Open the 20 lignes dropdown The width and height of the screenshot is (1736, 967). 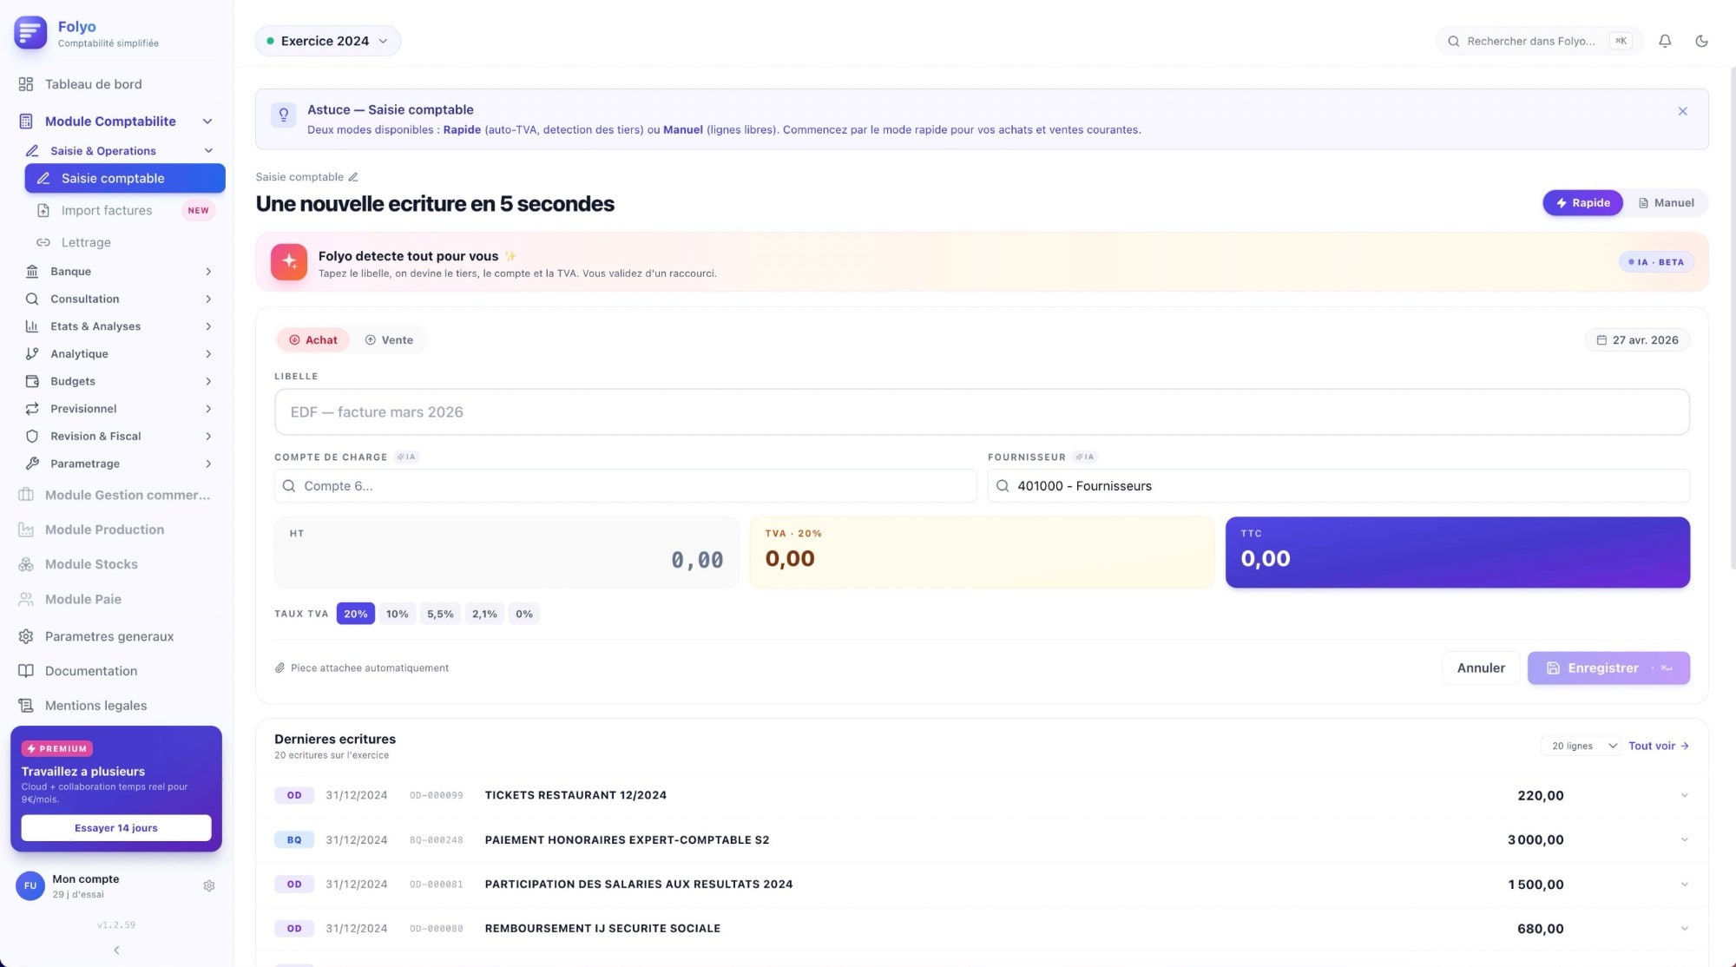[x=1579, y=745]
